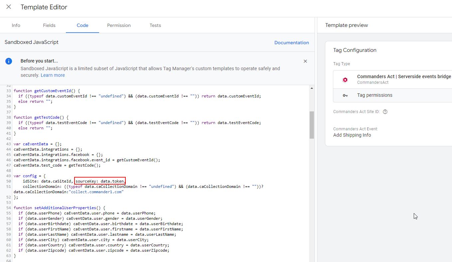The height and width of the screenshot is (262, 452).
Task: Click the 'Template preview' title
Action: click(x=347, y=25)
